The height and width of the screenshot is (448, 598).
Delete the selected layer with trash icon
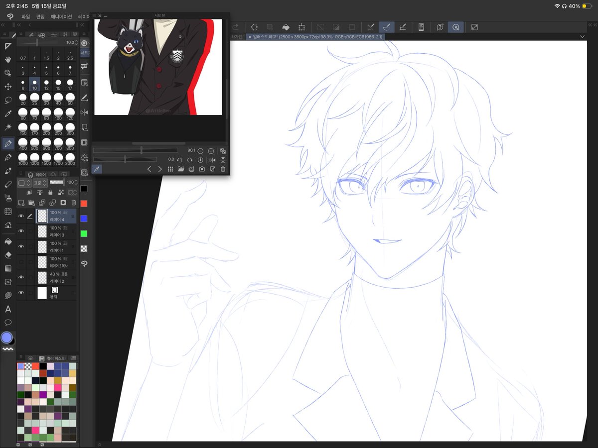(74, 203)
